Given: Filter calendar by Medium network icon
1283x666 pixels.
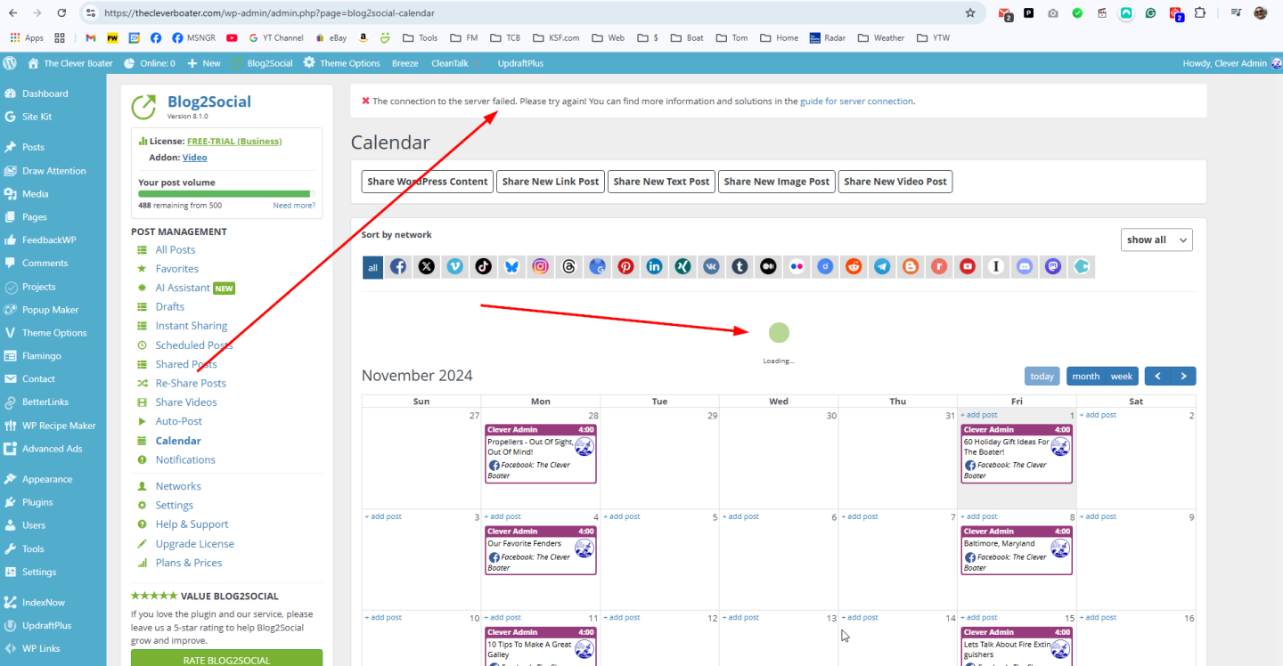Looking at the screenshot, I should [x=769, y=266].
